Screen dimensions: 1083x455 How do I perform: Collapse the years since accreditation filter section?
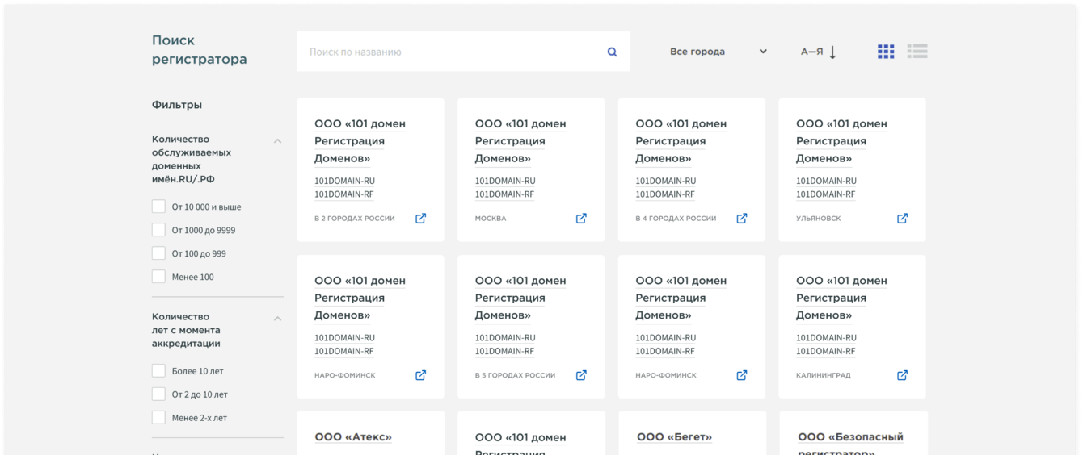tap(277, 318)
